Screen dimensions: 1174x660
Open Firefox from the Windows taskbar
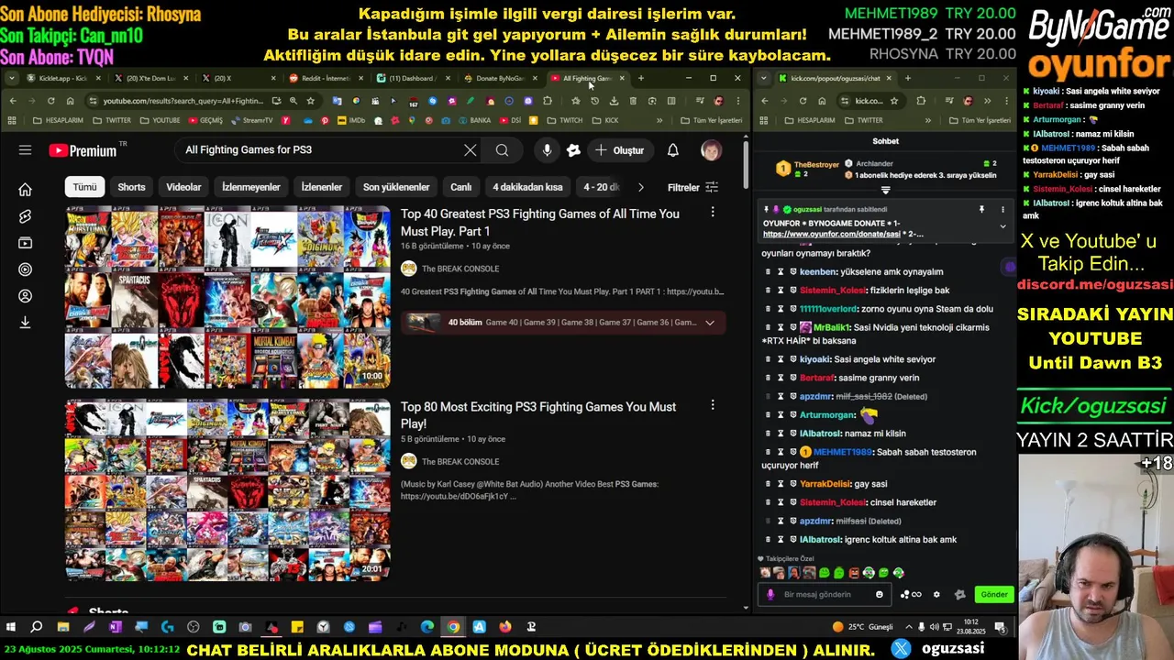(505, 627)
